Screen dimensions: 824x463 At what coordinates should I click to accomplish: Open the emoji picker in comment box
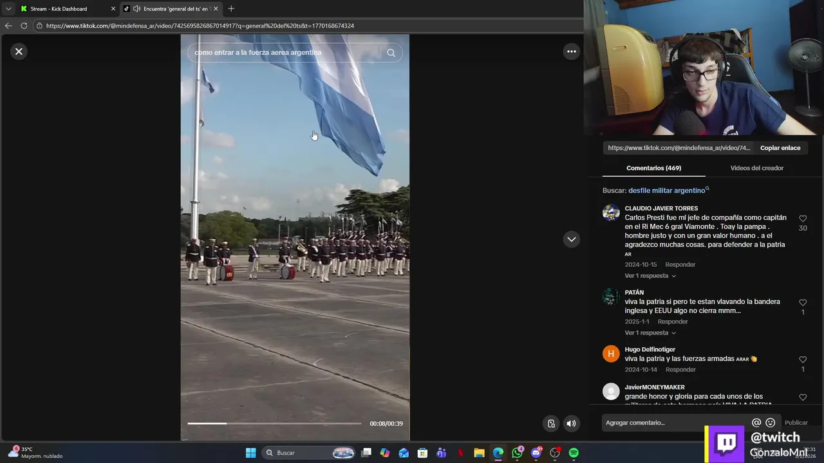(770, 422)
